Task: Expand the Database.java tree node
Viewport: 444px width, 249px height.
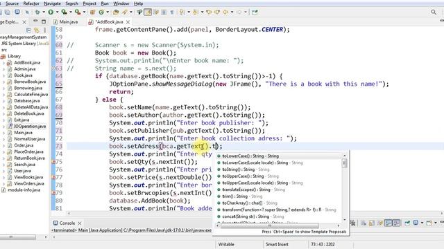Action: tap(3, 101)
